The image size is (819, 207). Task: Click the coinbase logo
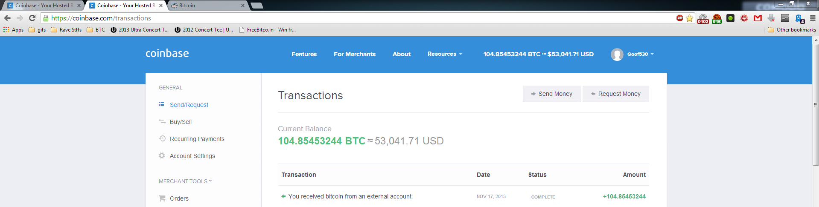(167, 53)
